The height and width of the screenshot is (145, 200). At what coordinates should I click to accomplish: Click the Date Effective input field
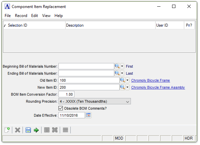pos(71,115)
